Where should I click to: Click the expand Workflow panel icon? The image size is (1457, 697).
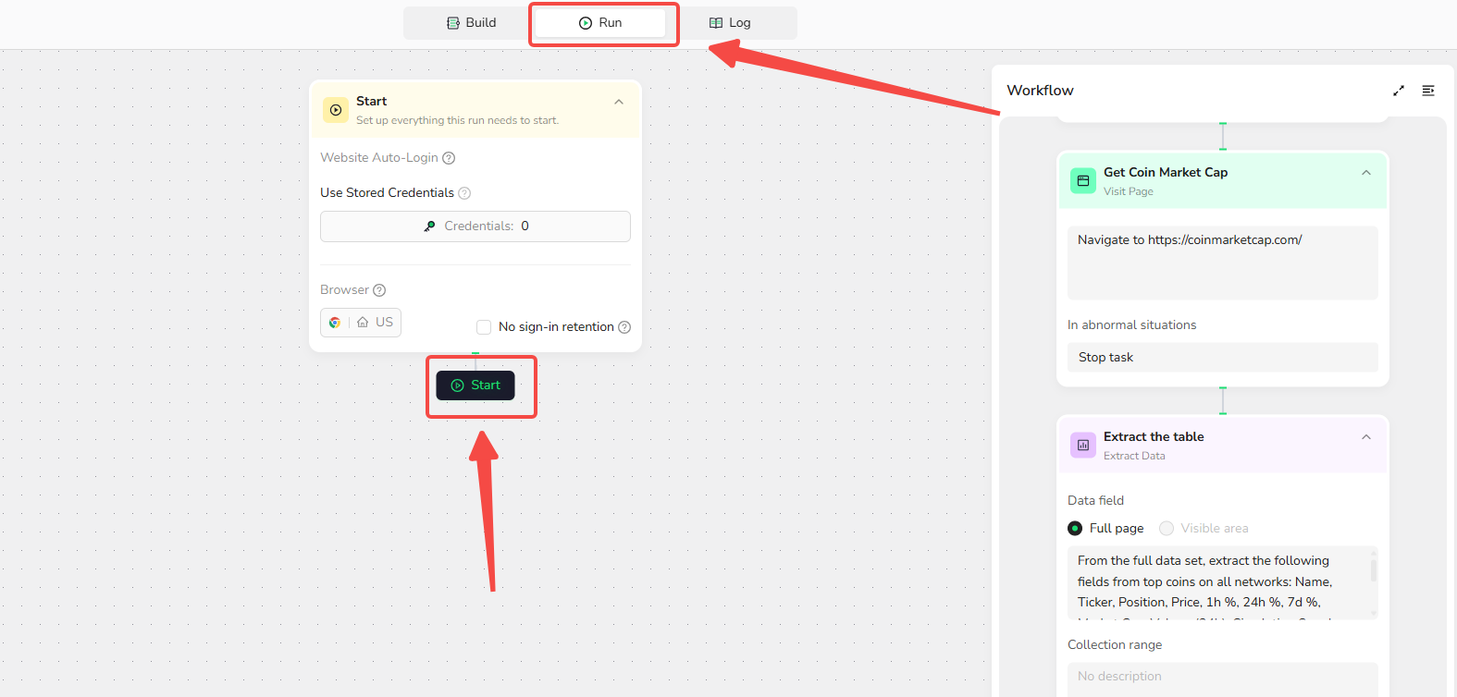point(1398,91)
